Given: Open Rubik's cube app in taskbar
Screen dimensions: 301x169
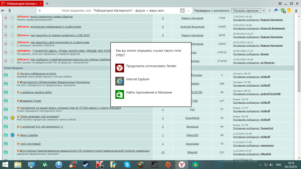Looking at the screenshot, I should 141,164.
